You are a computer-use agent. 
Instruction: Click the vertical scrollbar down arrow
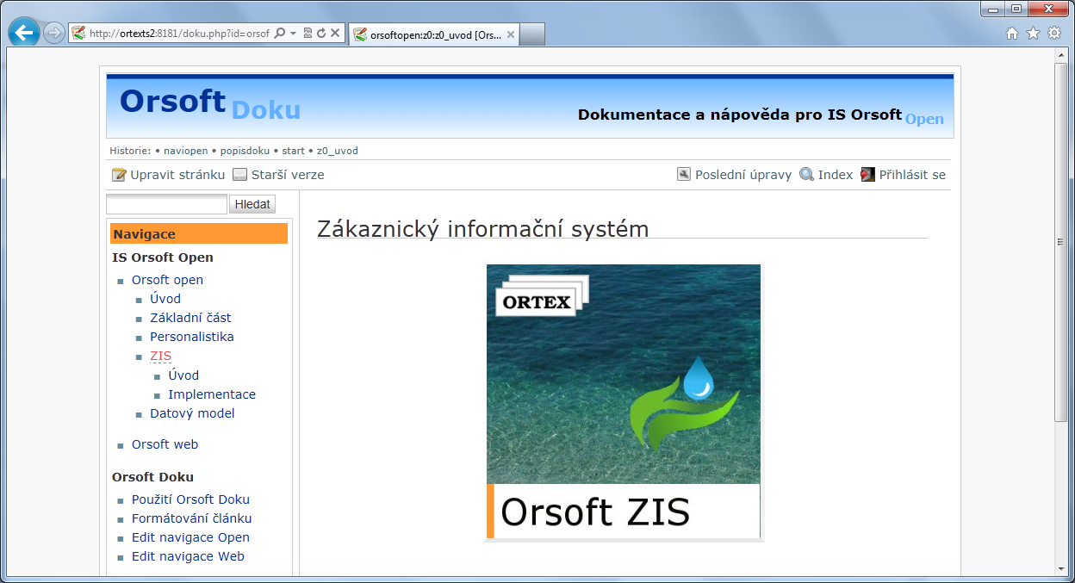[x=1062, y=569]
